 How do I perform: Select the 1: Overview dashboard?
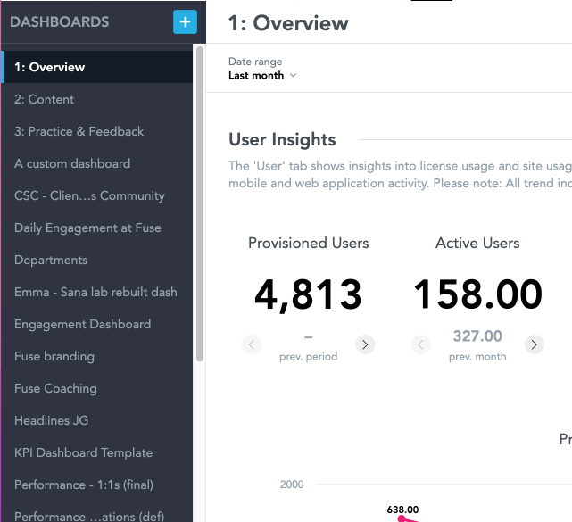50,67
